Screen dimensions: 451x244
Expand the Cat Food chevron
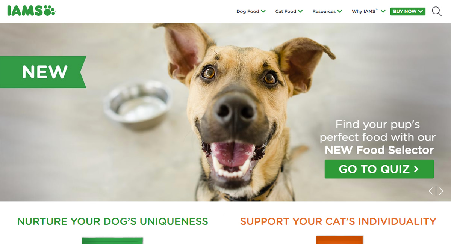(300, 11)
